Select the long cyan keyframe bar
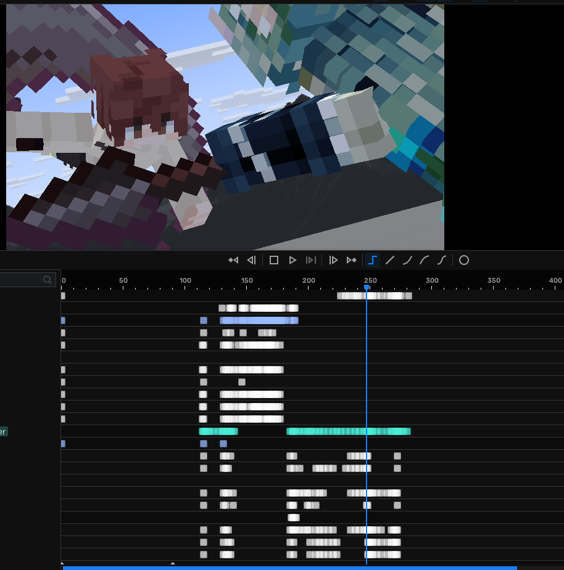This screenshot has height=570, width=564. pos(349,431)
